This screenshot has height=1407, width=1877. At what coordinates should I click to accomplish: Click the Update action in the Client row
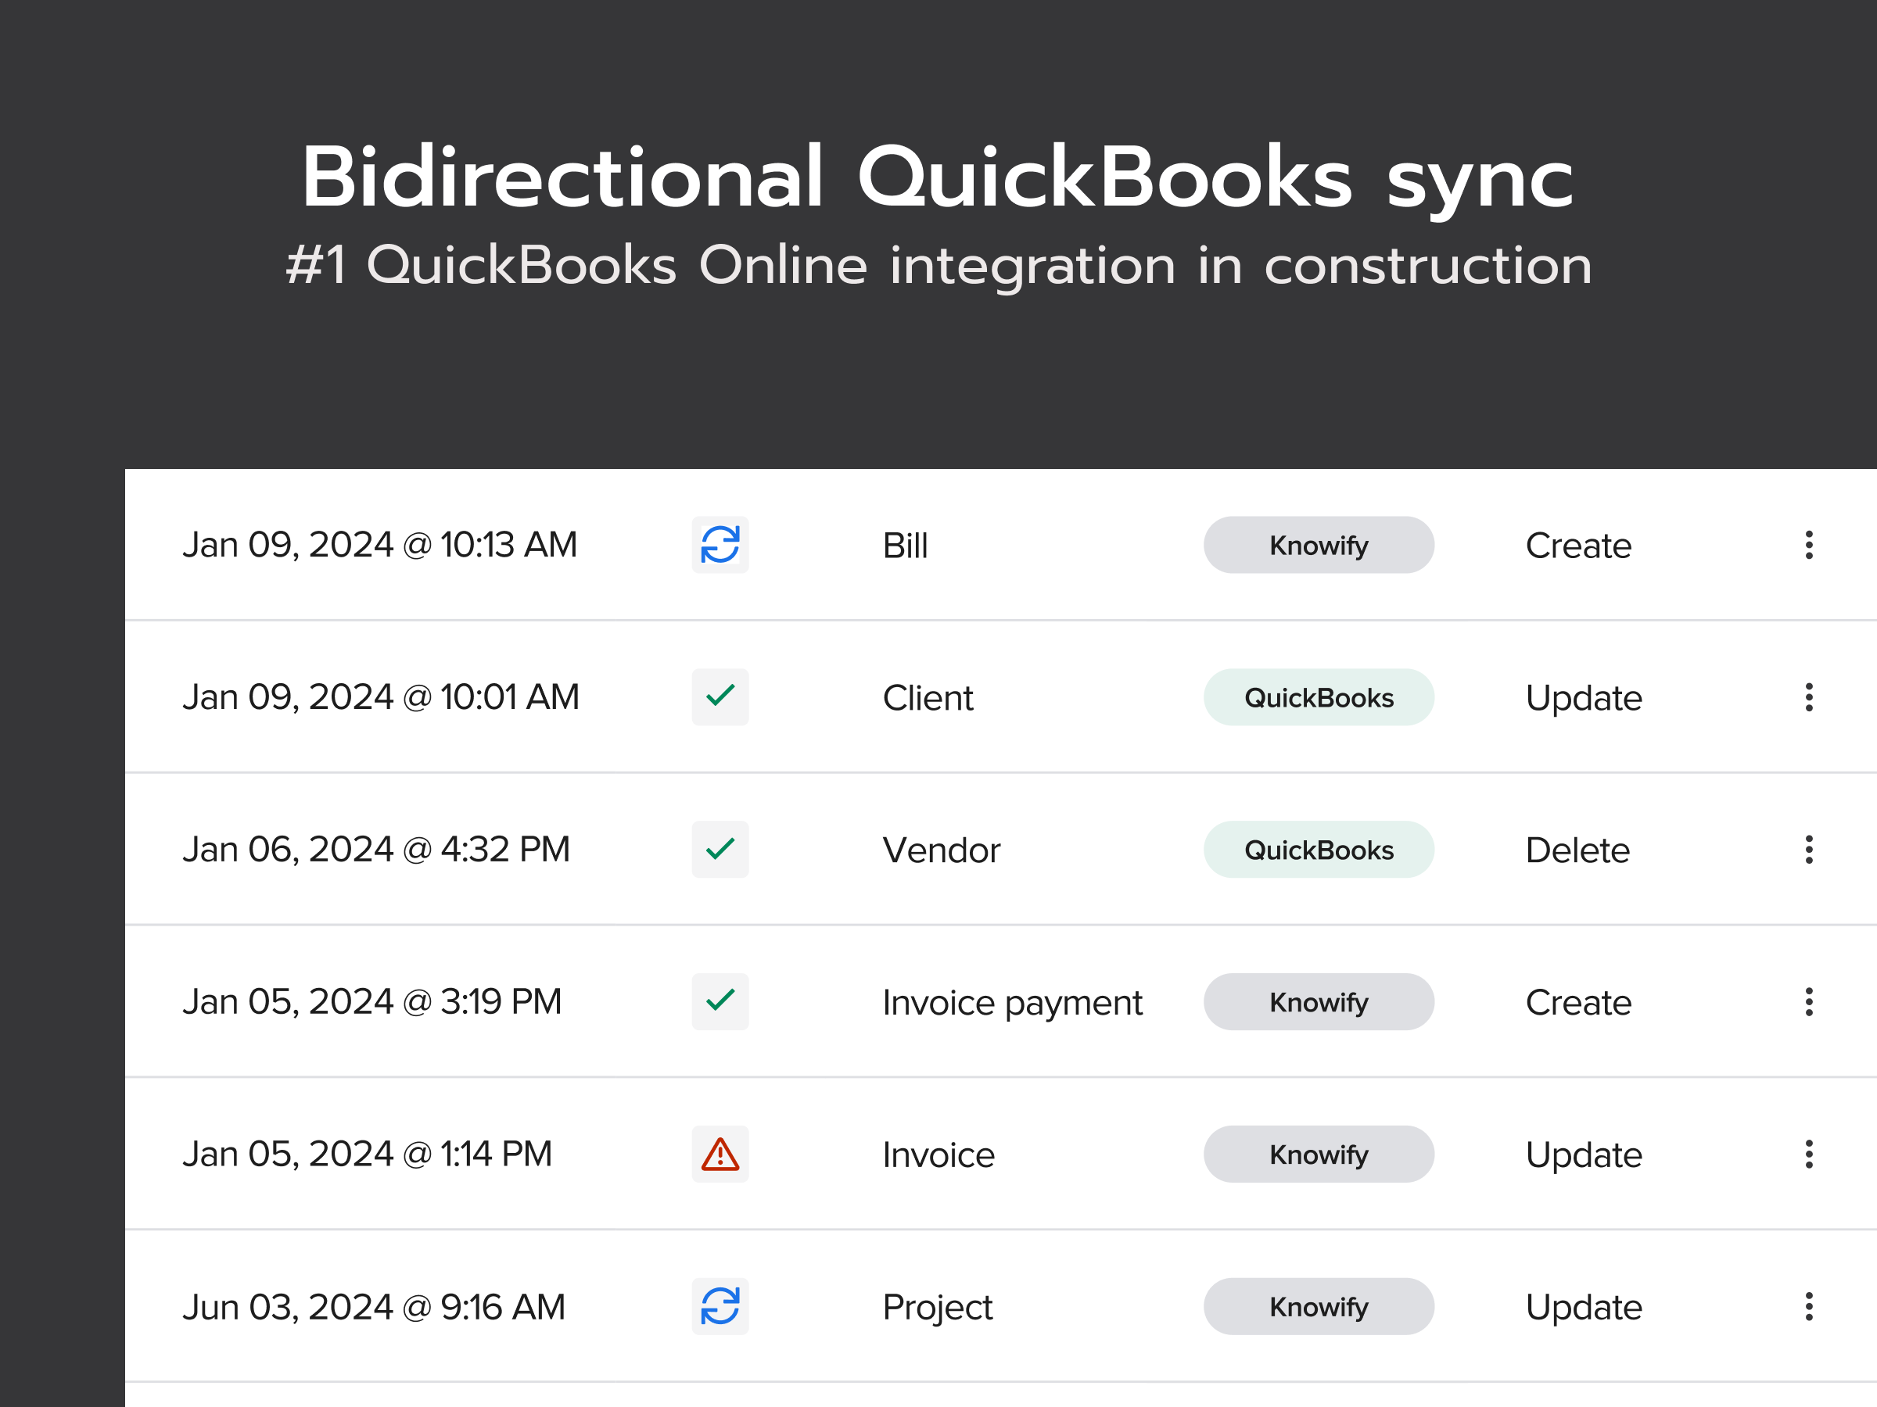click(1585, 699)
